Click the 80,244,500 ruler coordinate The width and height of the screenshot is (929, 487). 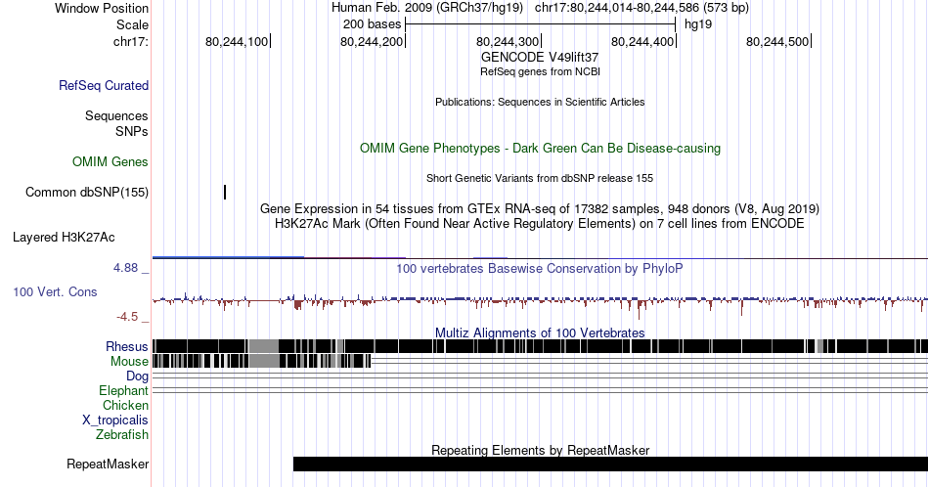[777, 41]
